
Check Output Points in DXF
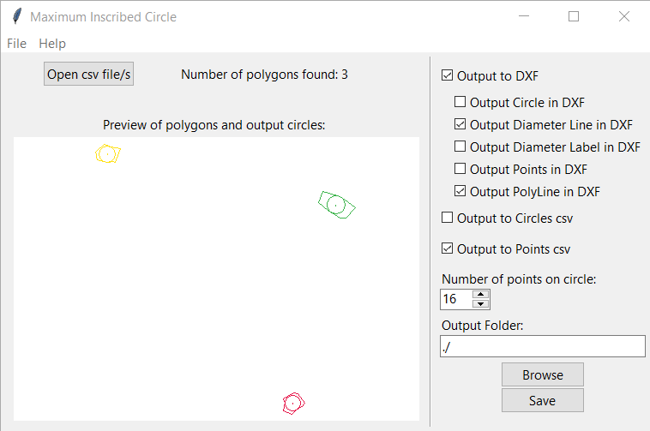(x=460, y=169)
